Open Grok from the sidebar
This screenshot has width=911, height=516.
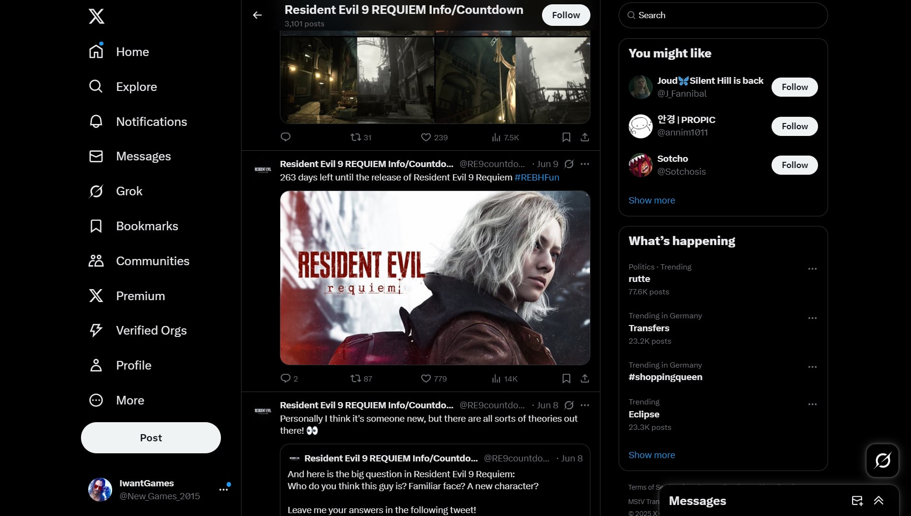115,191
